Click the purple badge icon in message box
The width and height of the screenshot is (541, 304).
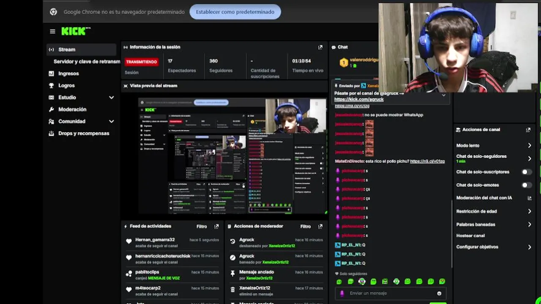click(342, 293)
